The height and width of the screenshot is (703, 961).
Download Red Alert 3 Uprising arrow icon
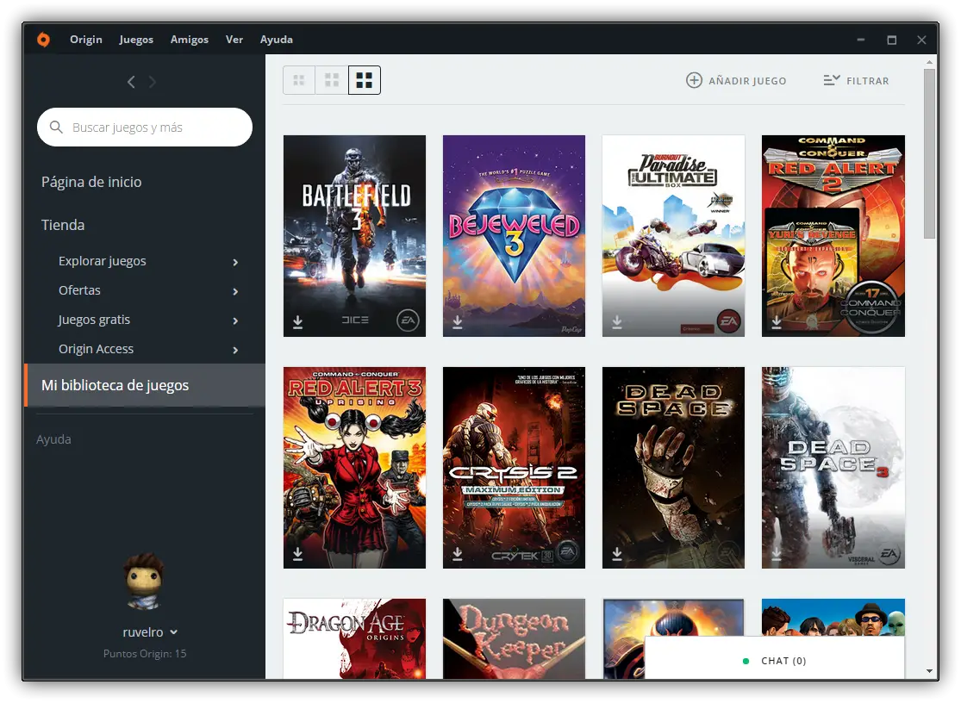pyautogui.click(x=298, y=554)
